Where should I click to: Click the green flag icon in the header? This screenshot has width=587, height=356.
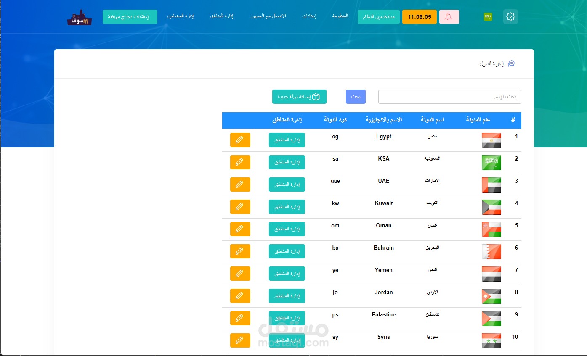click(488, 17)
